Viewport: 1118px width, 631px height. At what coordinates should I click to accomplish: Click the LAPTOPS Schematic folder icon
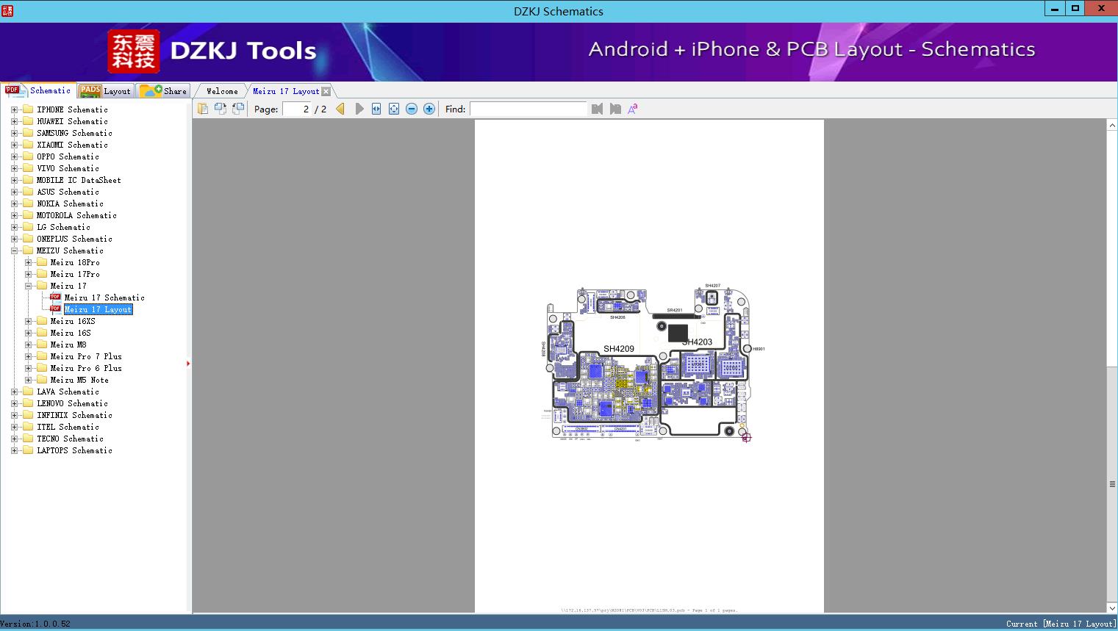(x=28, y=450)
